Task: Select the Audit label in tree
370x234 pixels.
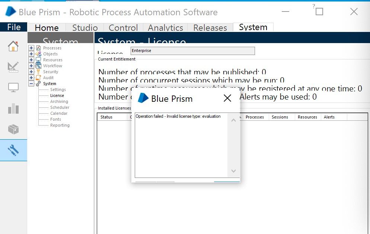Action: tap(48, 78)
